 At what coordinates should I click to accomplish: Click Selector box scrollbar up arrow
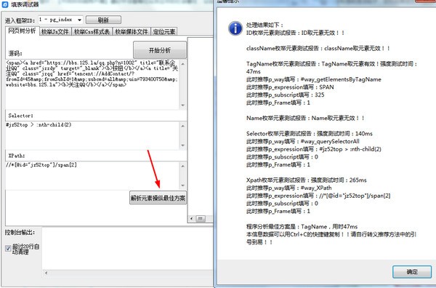point(182,126)
